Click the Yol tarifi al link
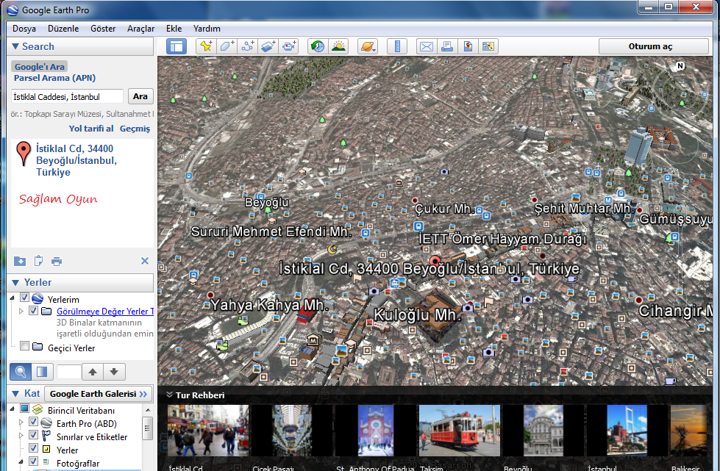 pyautogui.click(x=91, y=129)
